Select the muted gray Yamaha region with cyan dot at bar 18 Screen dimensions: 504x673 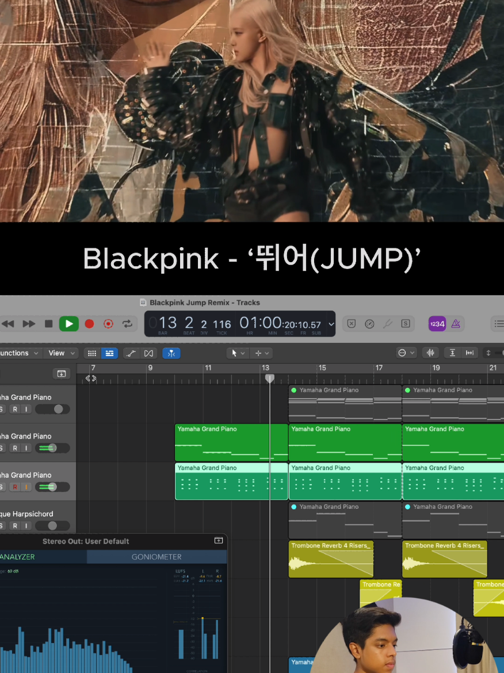[x=453, y=520]
